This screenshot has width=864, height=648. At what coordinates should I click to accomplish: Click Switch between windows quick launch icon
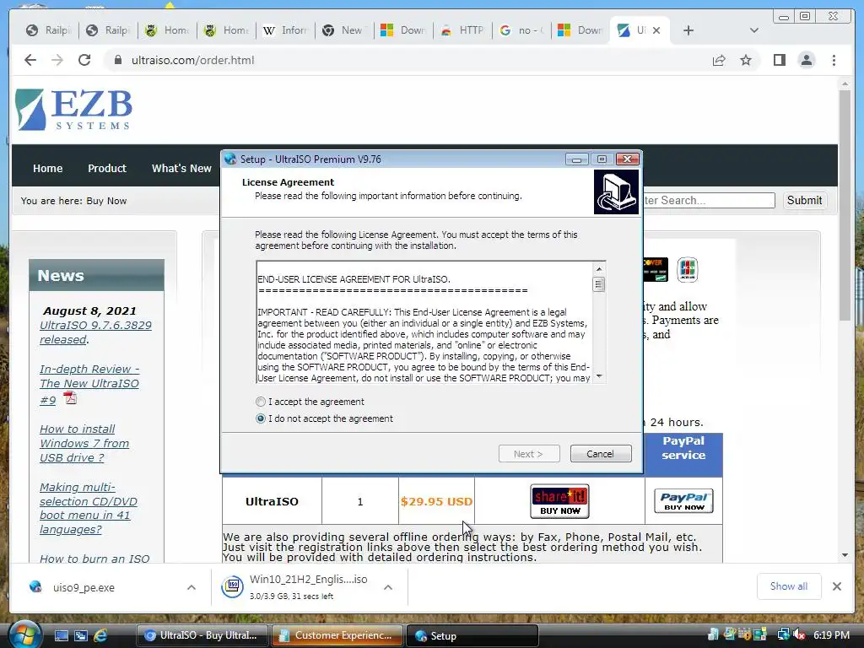[x=80, y=635]
